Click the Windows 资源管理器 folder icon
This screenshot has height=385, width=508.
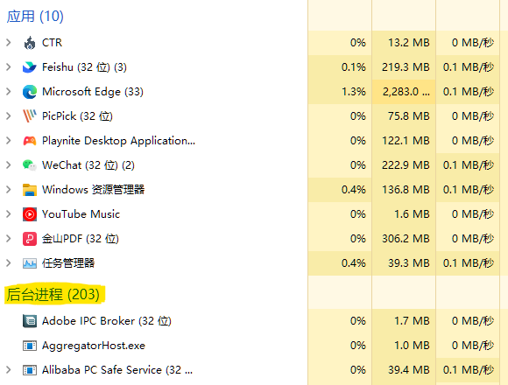click(30, 190)
